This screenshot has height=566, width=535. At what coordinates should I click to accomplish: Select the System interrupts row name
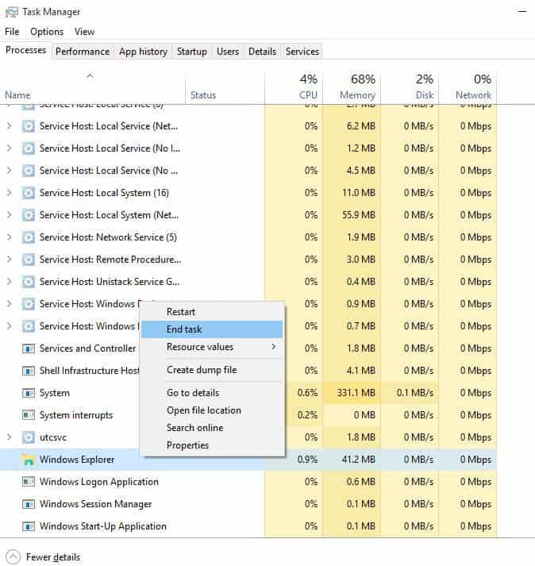(76, 415)
